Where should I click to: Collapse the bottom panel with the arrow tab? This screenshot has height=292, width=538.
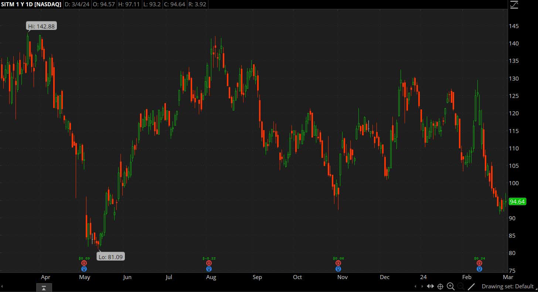(44, 287)
